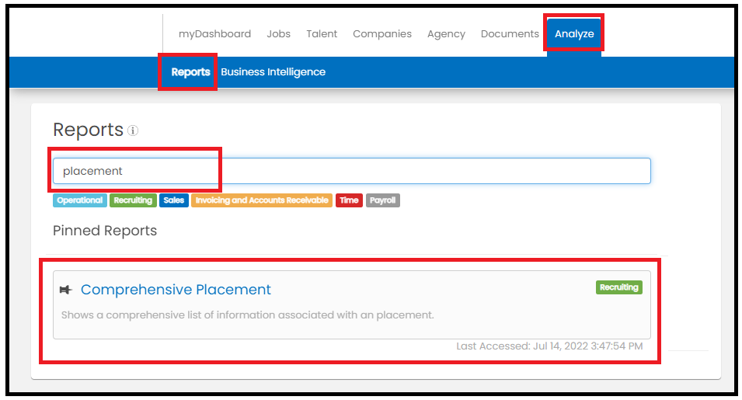742x400 pixels.
Task: Switch to Business Intelligence sub-tab
Action: click(x=273, y=72)
